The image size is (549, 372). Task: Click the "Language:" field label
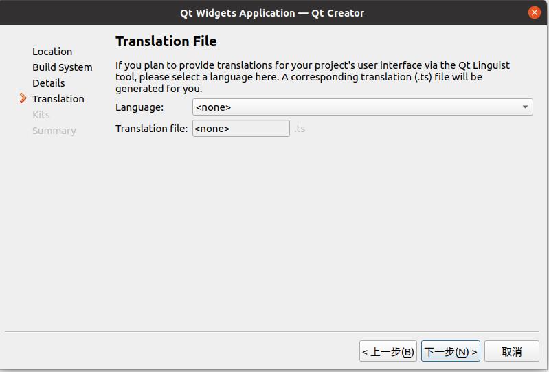[139, 107]
